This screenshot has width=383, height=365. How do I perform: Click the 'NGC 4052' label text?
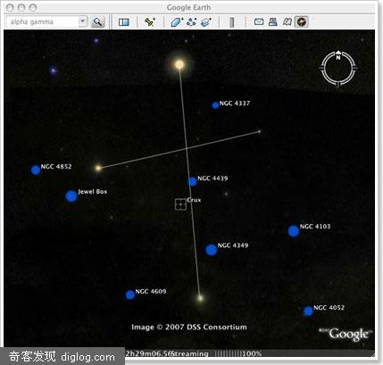coord(329,308)
